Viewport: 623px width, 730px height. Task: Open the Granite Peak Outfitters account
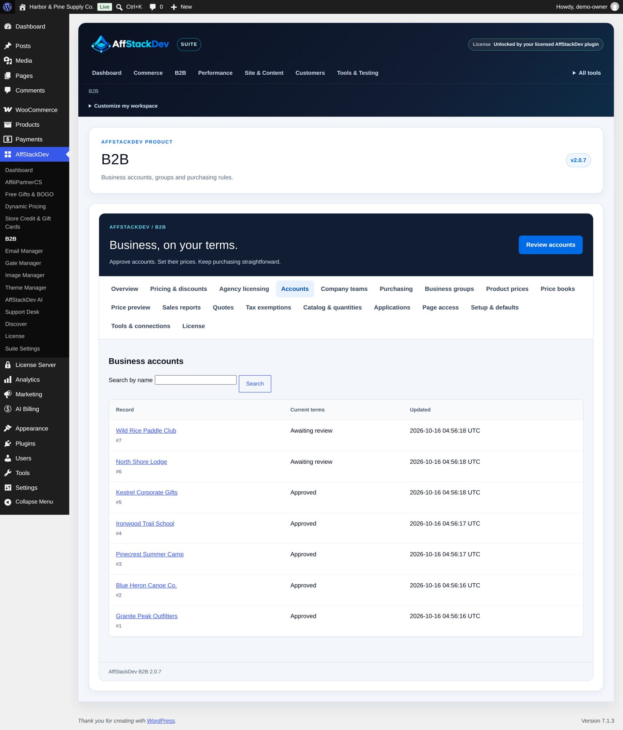coord(146,616)
